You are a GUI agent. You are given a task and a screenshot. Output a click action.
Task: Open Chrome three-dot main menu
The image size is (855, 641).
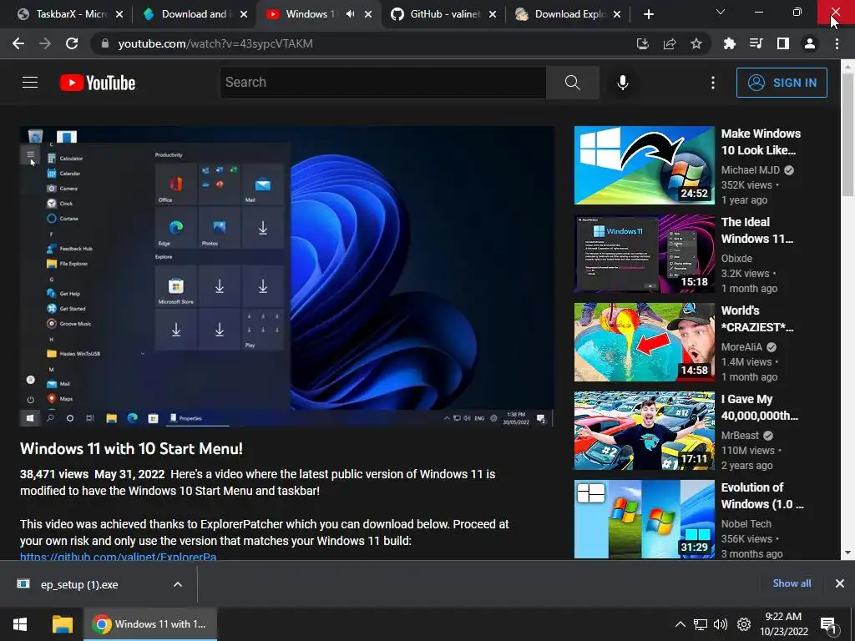pos(837,43)
